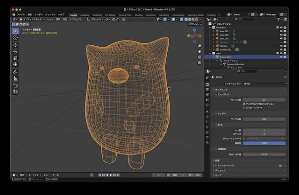
Task: Open the レンダー menu in top bar
Action: [38, 14]
